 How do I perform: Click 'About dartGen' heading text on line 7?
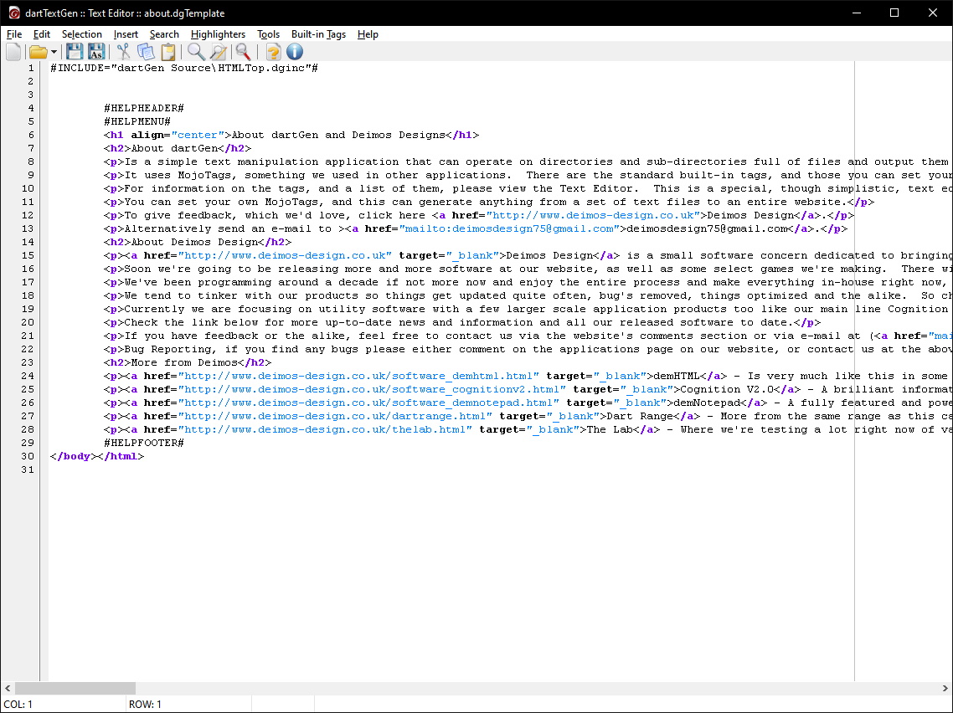click(174, 148)
